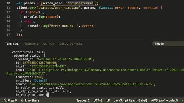
Task: Open the OUTPUT panel tab
Action: pyautogui.click(x=49, y=44)
